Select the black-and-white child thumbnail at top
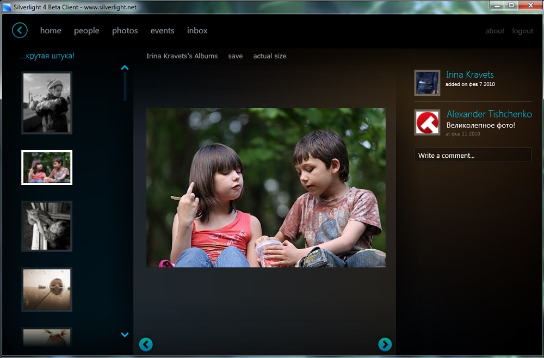Viewport: 544px width, 358px height. tap(47, 103)
